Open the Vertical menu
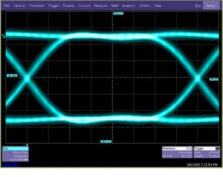This screenshot has width=223, height=177. (19, 6)
